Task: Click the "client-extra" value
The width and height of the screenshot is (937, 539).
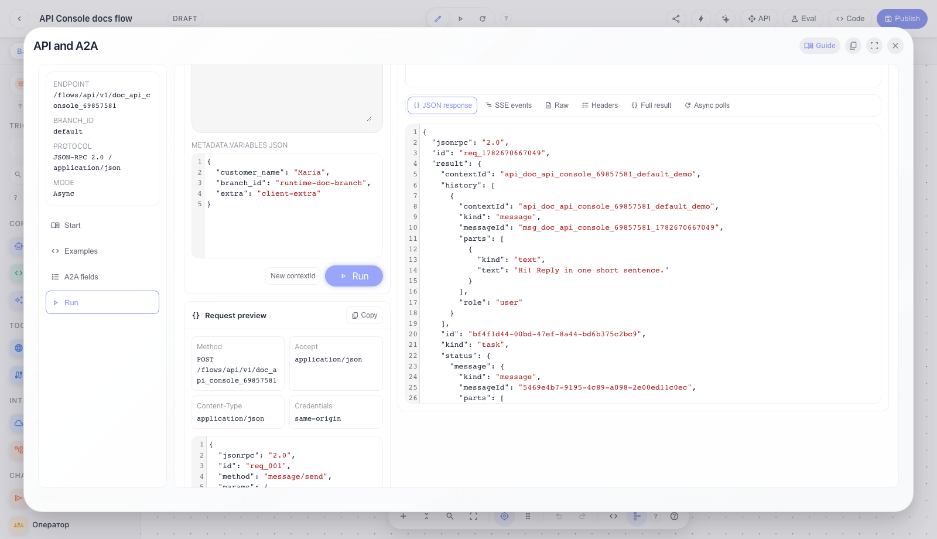Action: click(x=289, y=193)
